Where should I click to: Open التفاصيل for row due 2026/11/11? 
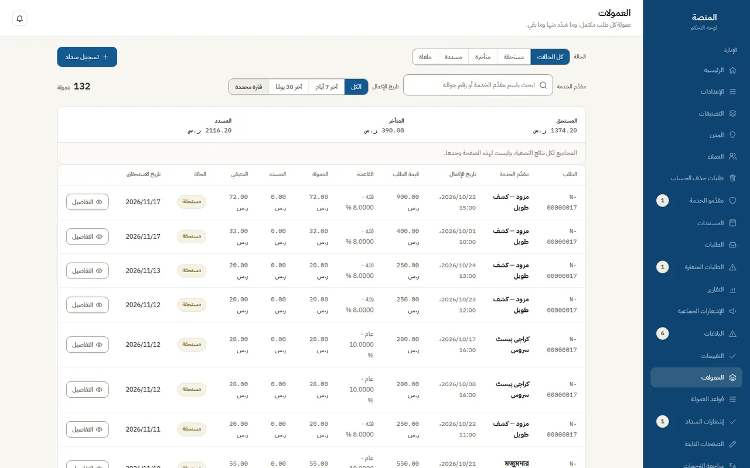point(87,429)
